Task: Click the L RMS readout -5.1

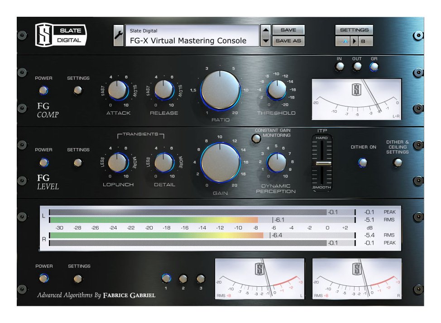Action: pos(369,220)
